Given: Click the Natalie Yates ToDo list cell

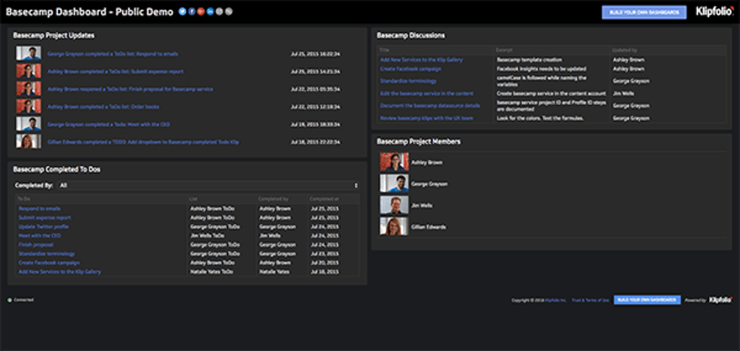Looking at the screenshot, I should coord(212,272).
